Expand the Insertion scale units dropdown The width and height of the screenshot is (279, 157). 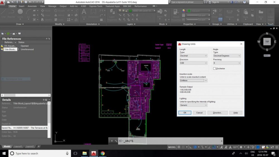(x=194, y=80)
